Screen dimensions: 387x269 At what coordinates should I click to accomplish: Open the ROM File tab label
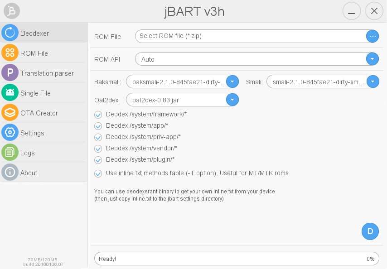point(34,53)
